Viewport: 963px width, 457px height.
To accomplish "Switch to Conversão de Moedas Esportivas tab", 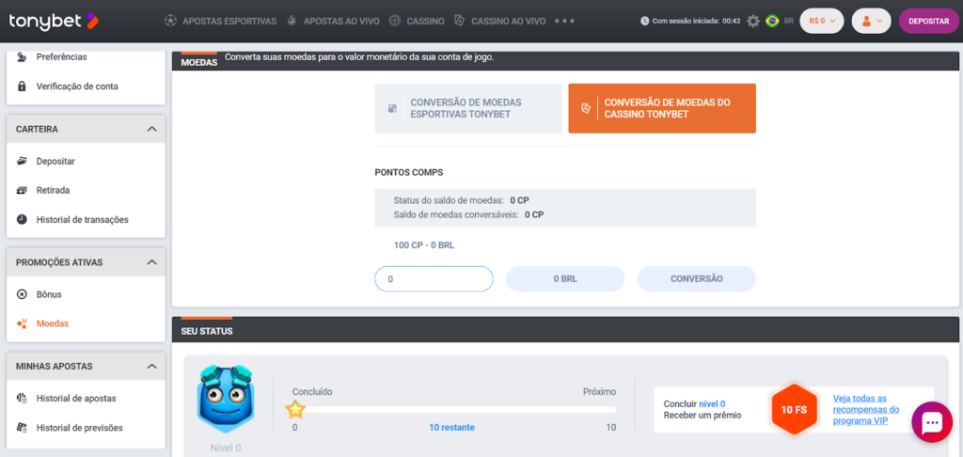I will [x=467, y=108].
